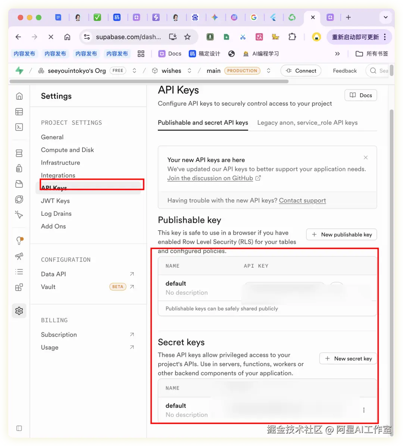Open the Realtime cursor icon in sidebar
The image size is (403, 446).
[19, 215]
